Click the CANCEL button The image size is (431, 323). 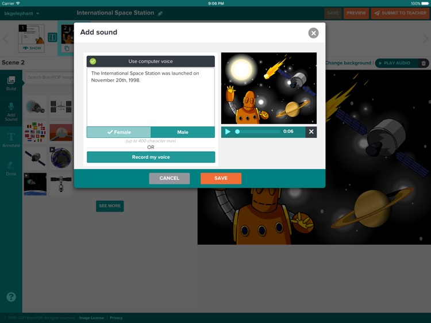(170, 178)
